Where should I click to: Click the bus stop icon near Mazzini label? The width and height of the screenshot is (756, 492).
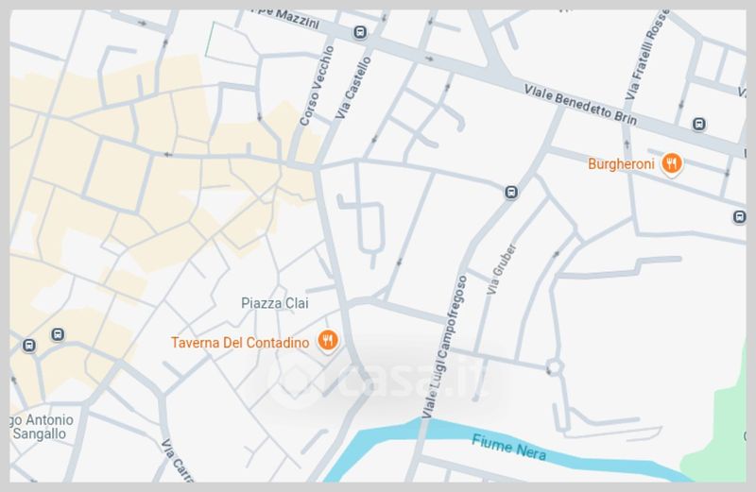tap(360, 33)
